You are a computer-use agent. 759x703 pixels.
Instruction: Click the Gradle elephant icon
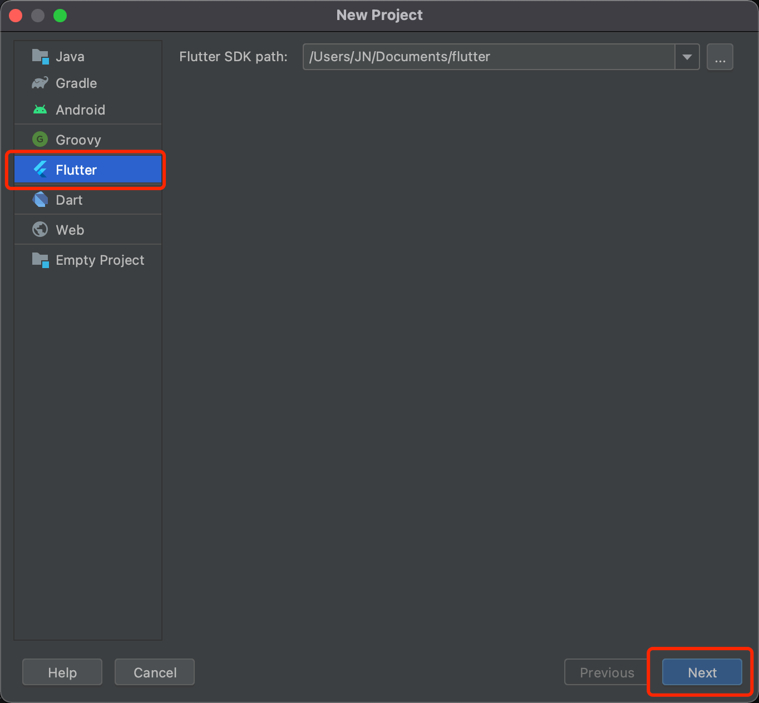tap(40, 83)
